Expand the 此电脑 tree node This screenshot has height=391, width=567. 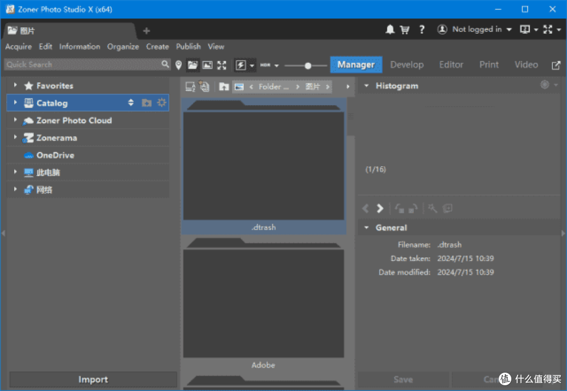coord(15,171)
